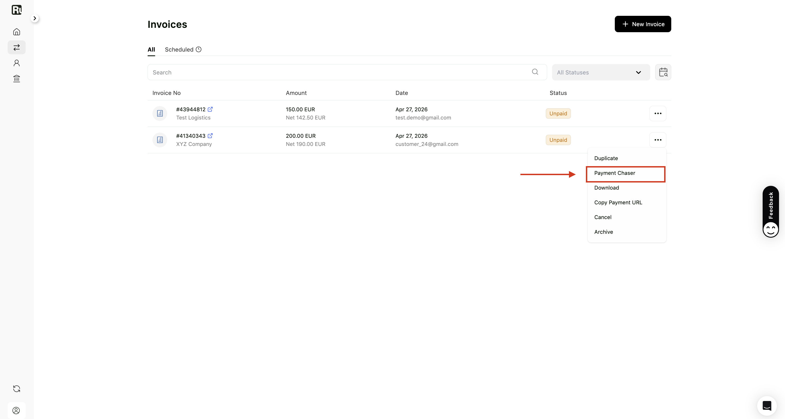Open the calendar date filter icon
This screenshot has height=419, width=785.
click(663, 72)
